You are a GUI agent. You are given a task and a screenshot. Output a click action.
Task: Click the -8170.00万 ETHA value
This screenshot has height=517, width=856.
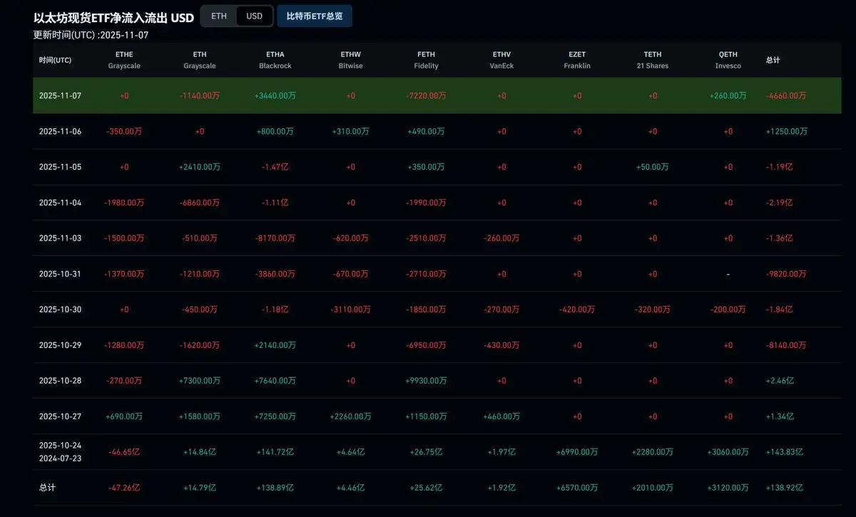(275, 238)
